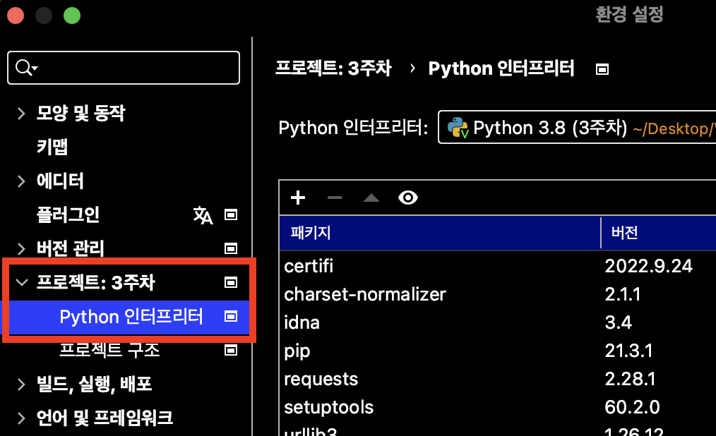Viewport: 716px width, 436px height.
Task: Expand the 언어 및 프레임워크 section
Action: coord(21,418)
